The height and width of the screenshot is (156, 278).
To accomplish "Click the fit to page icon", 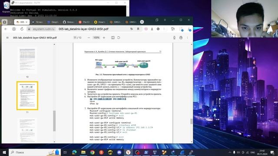I will pyautogui.click(x=113, y=38).
